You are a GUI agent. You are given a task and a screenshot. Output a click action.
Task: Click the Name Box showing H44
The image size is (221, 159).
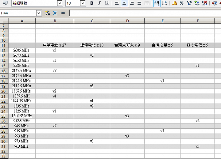(18, 13)
